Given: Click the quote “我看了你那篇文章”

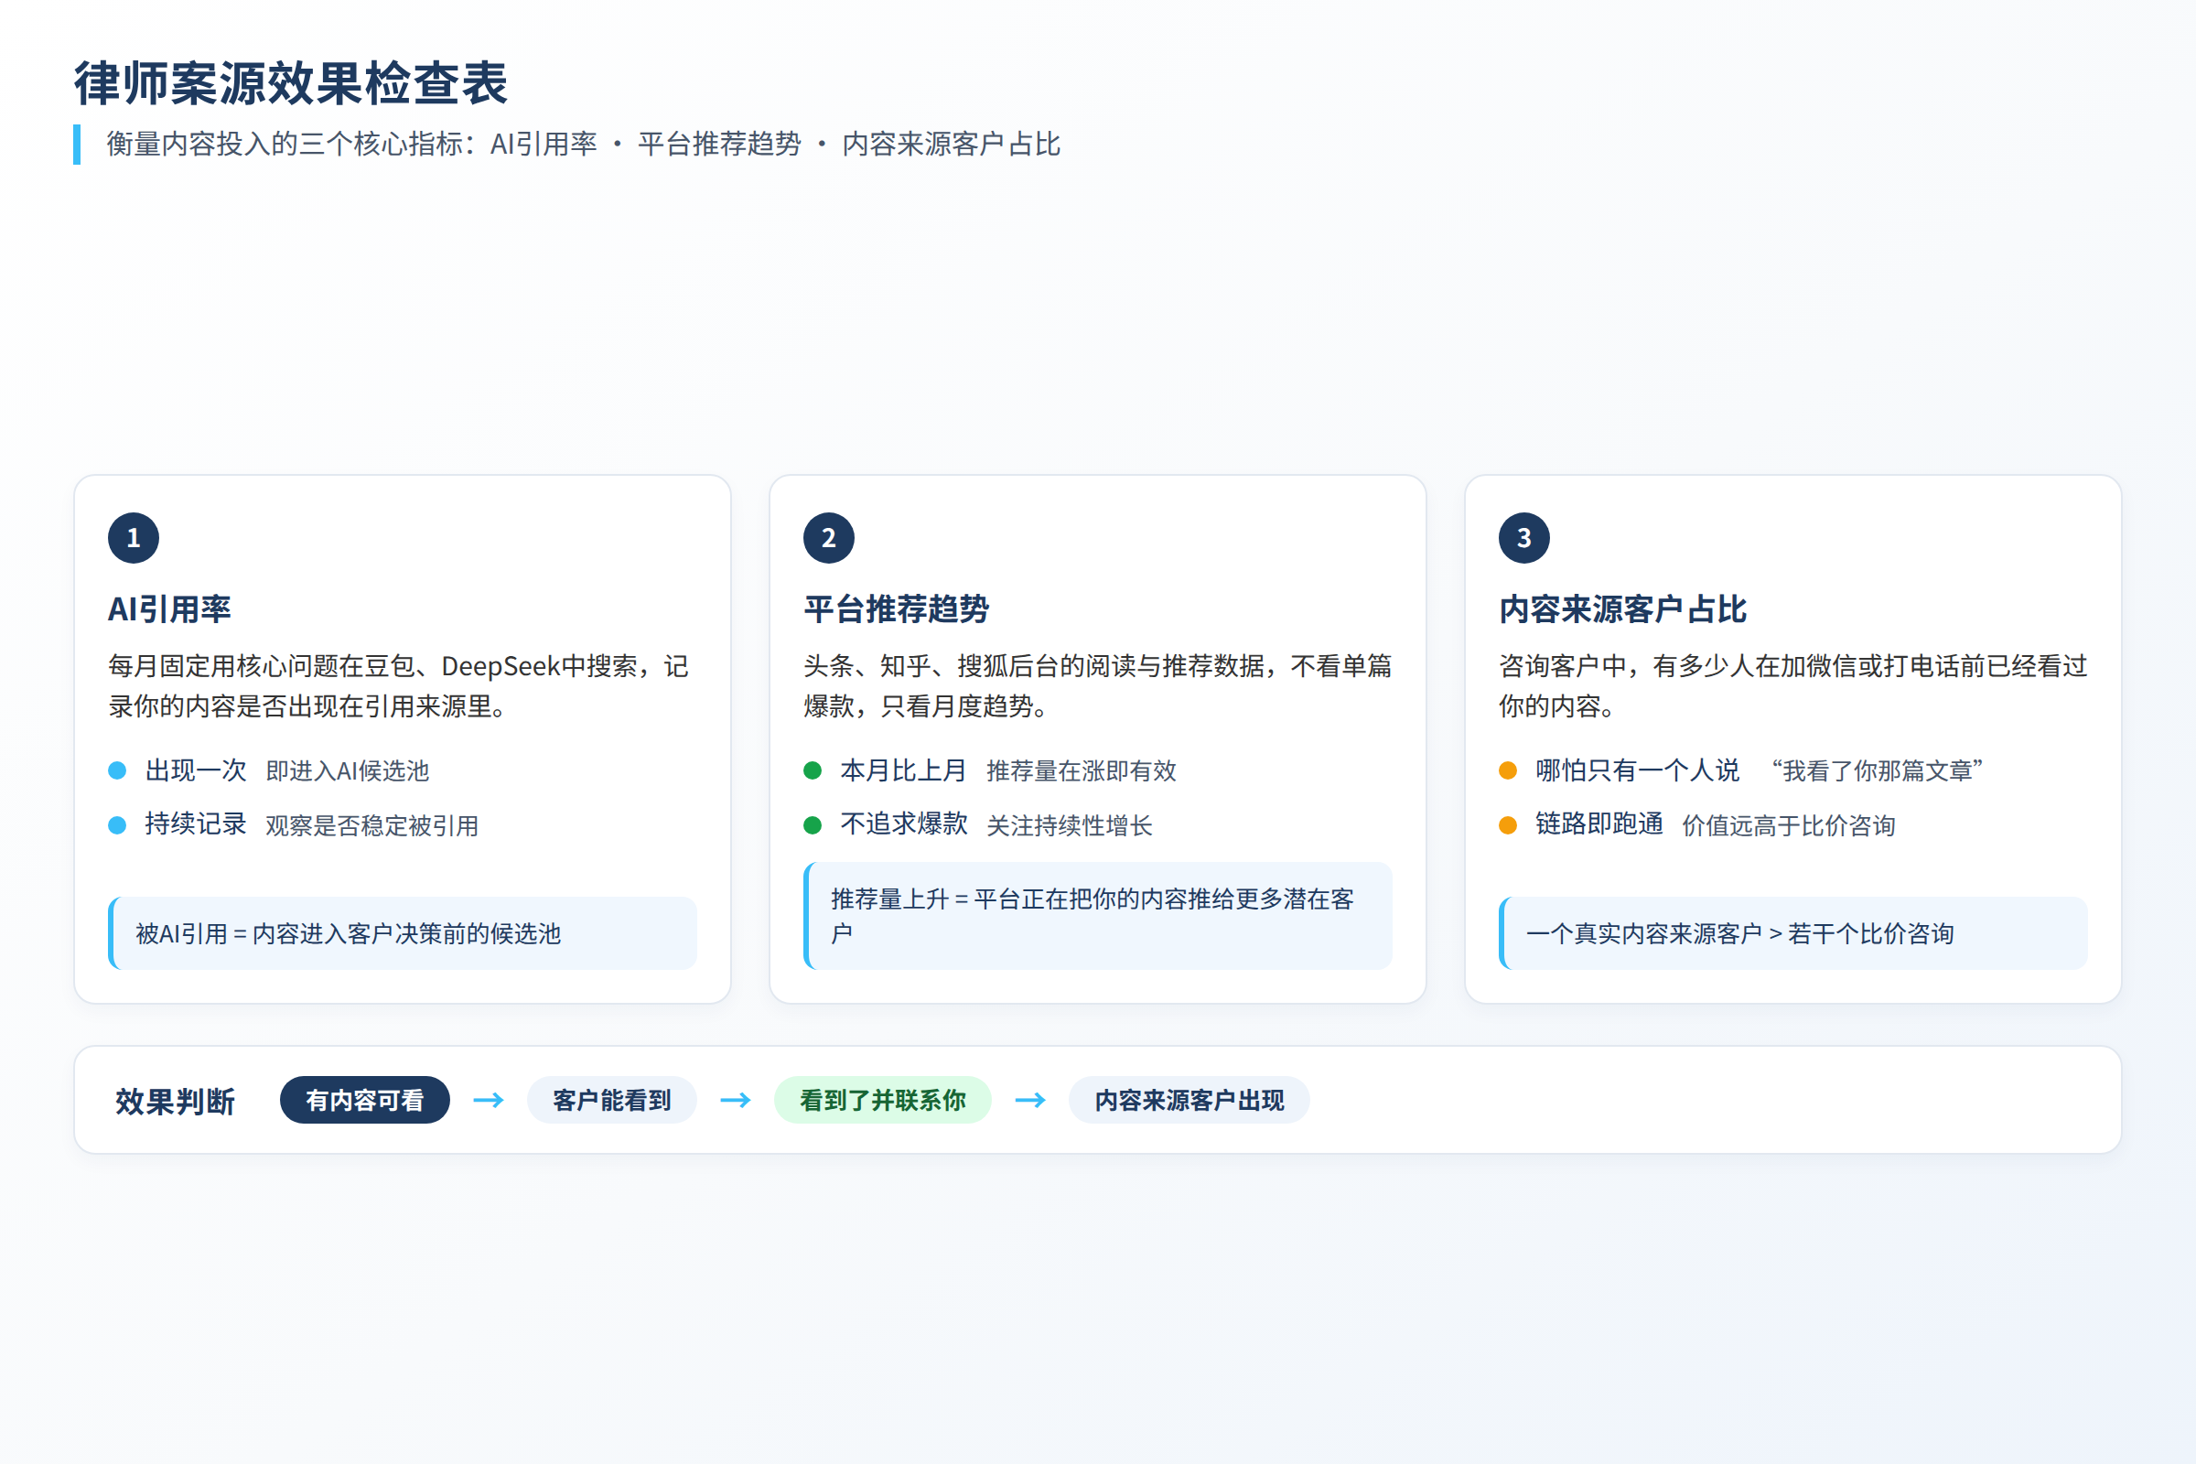Looking at the screenshot, I should (1877, 771).
